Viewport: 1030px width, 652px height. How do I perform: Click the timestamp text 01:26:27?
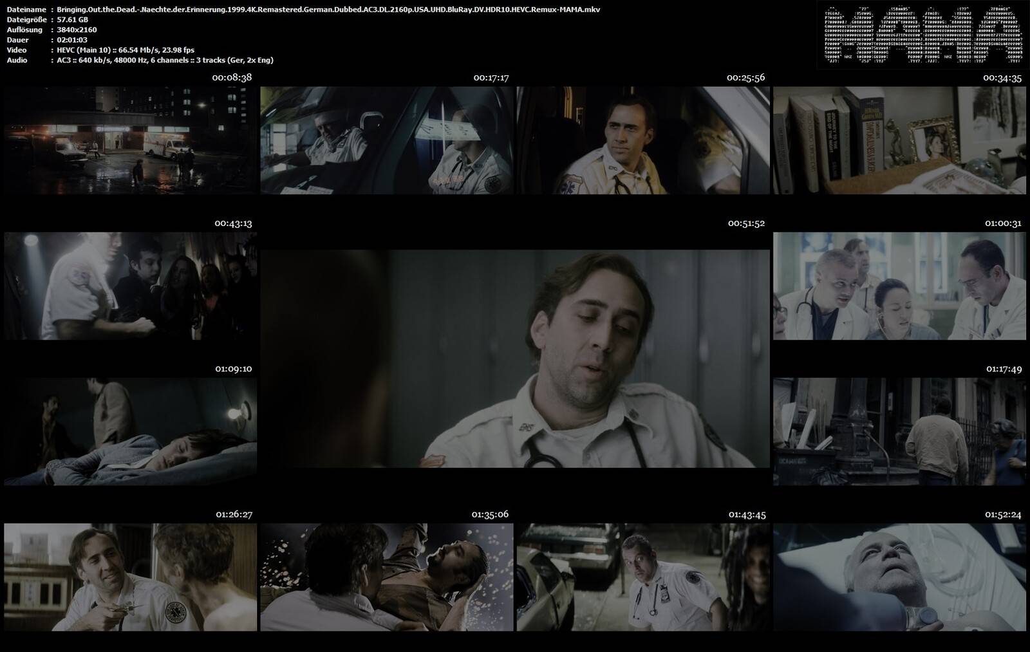click(x=234, y=515)
